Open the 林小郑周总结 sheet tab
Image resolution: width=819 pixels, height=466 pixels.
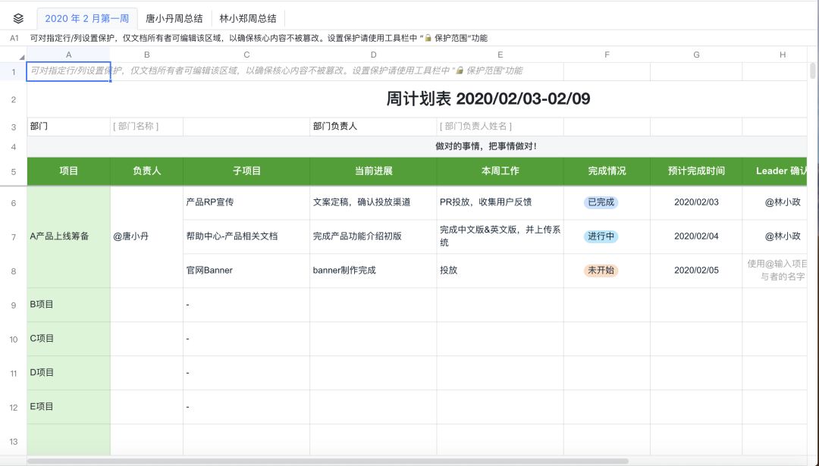248,18
